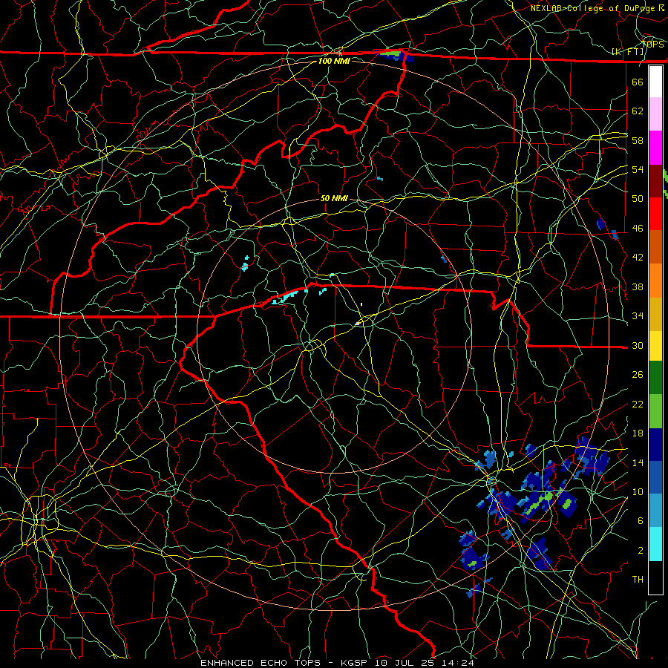
Task: Click the 54 value on the tops scale
Action: (x=638, y=169)
